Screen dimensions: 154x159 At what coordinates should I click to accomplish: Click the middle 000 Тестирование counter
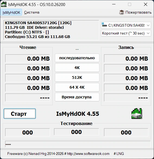click(x=77, y=132)
